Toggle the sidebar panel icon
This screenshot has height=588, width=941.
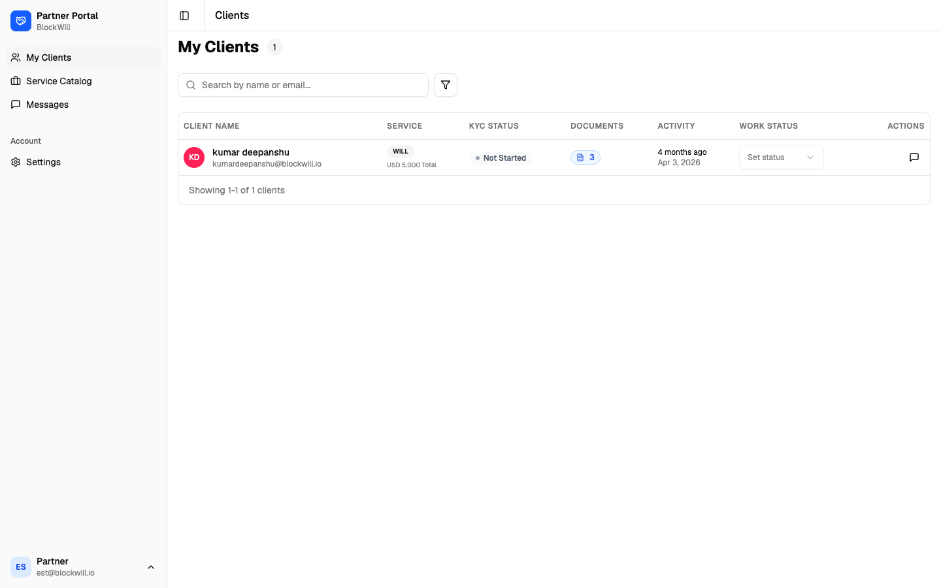coord(184,16)
